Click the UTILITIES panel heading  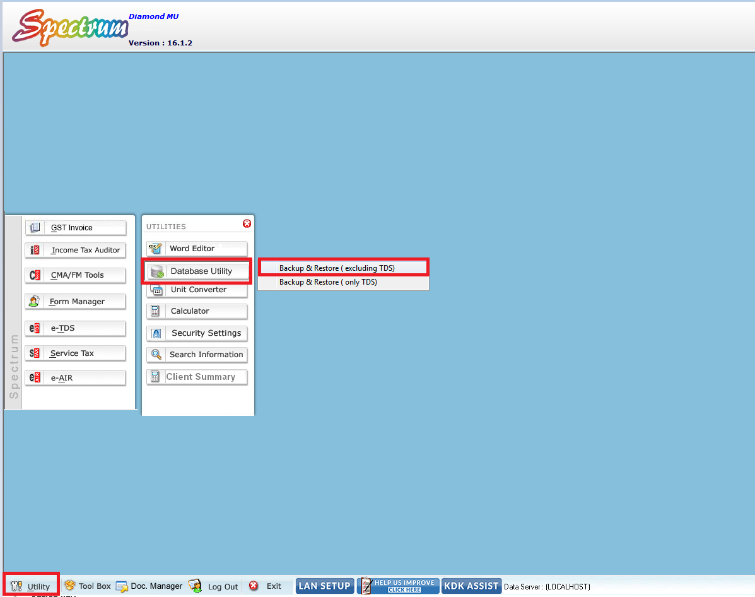[x=166, y=227]
